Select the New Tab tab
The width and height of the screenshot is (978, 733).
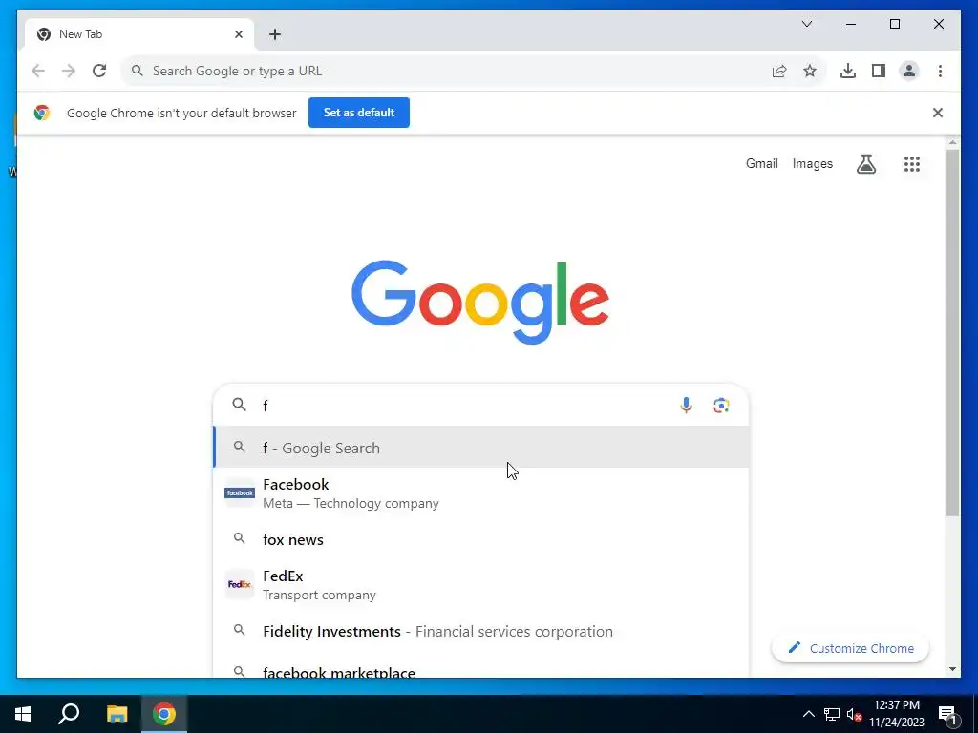coord(139,34)
